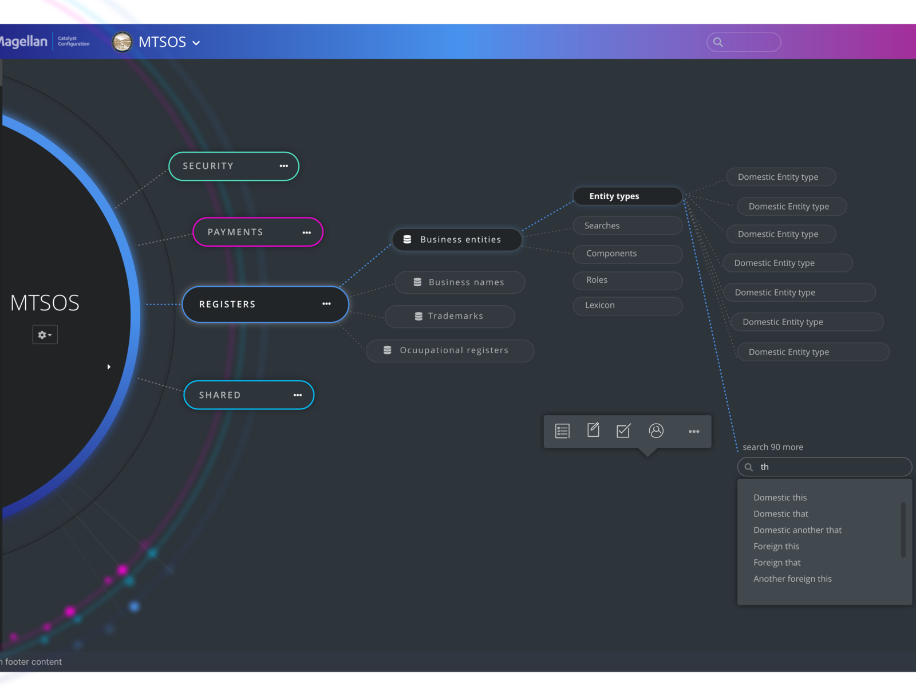Screen dimensions: 916x687
Task: Open the ellipsis menu on the REGISTERS node
Action: coord(326,304)
